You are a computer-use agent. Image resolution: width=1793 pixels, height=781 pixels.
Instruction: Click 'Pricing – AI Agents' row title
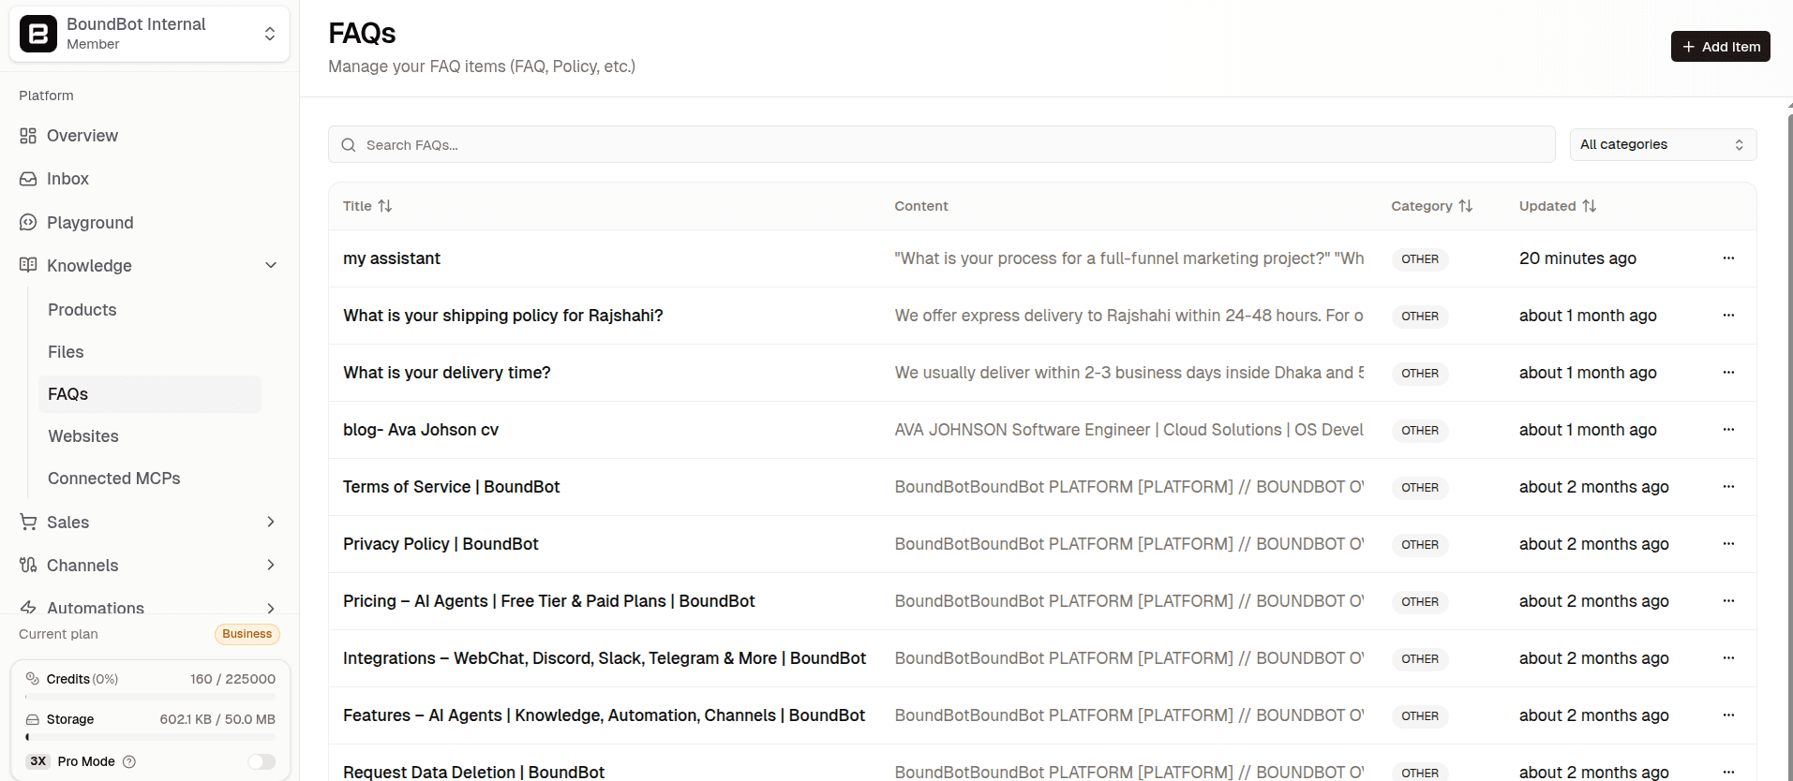coord(548,601)
